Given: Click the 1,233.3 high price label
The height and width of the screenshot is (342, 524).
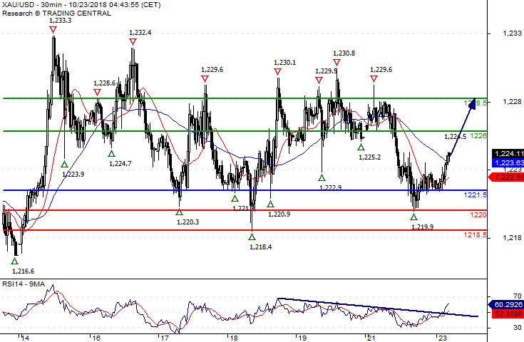Looking at the screenshot, I should (60, 21).
